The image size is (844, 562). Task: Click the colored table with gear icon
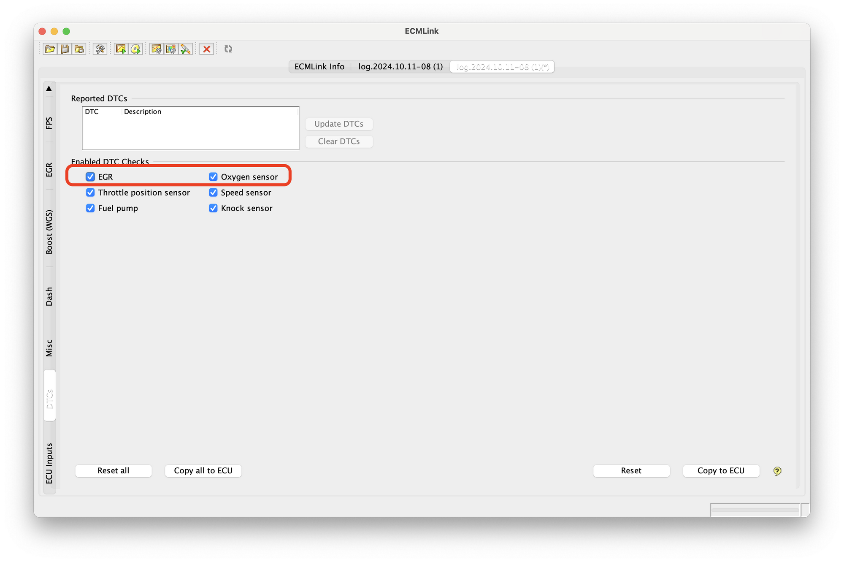(x=171, y=49)
